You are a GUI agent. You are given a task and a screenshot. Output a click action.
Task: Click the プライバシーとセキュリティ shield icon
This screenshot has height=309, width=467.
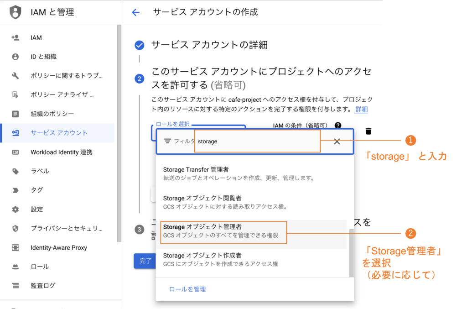[15, 228]
